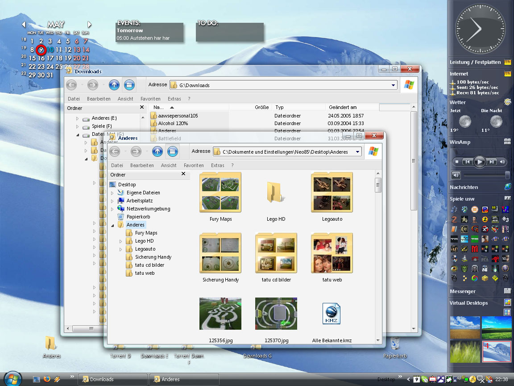Image resolution: width=514 pixels, height=386 pixels.
Task: Open address bar dropdown in the Anderes window
Action: (x=358, y=152)
